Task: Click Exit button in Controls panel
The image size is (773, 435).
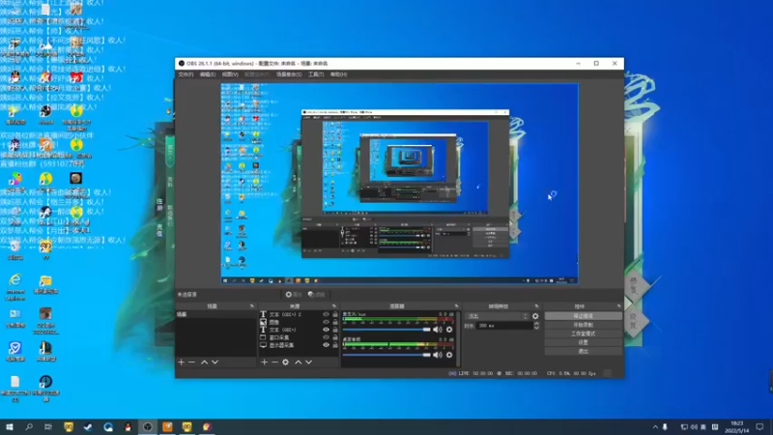Action: tap(584, 351)
